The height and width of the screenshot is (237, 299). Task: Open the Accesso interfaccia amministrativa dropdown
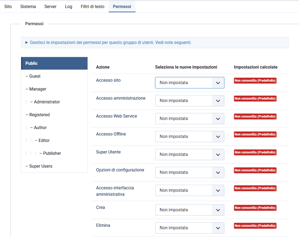coord(190,190)
